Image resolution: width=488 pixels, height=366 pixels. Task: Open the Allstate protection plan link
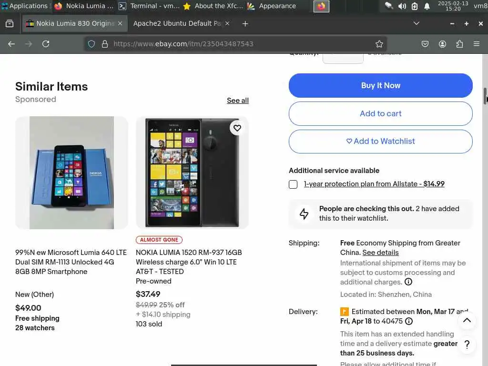click(x=374, y=184)
